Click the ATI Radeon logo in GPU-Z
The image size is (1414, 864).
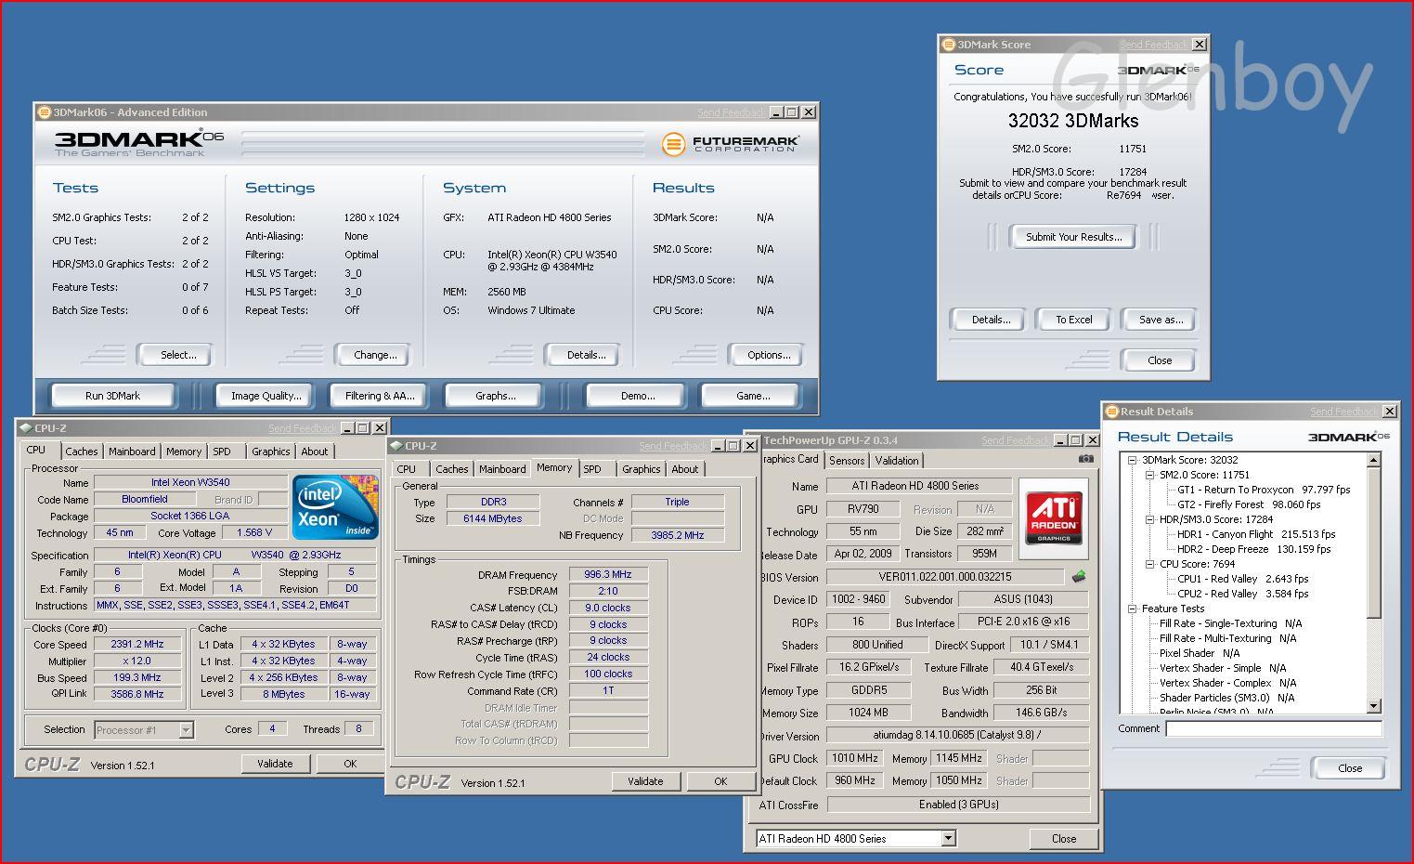tap(1054, 518)
